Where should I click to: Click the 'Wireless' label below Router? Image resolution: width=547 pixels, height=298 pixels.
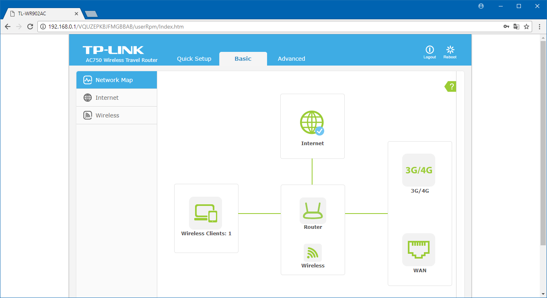click(313, 266)
